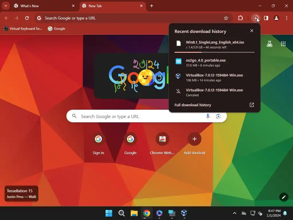
Task: Click the Chrome taskbar icon
Action: pyautogui.click(x=147, y=213)
